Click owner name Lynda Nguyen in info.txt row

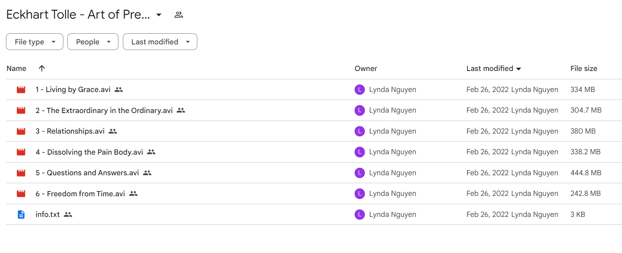pyautogui.click(x=393, y=215)
